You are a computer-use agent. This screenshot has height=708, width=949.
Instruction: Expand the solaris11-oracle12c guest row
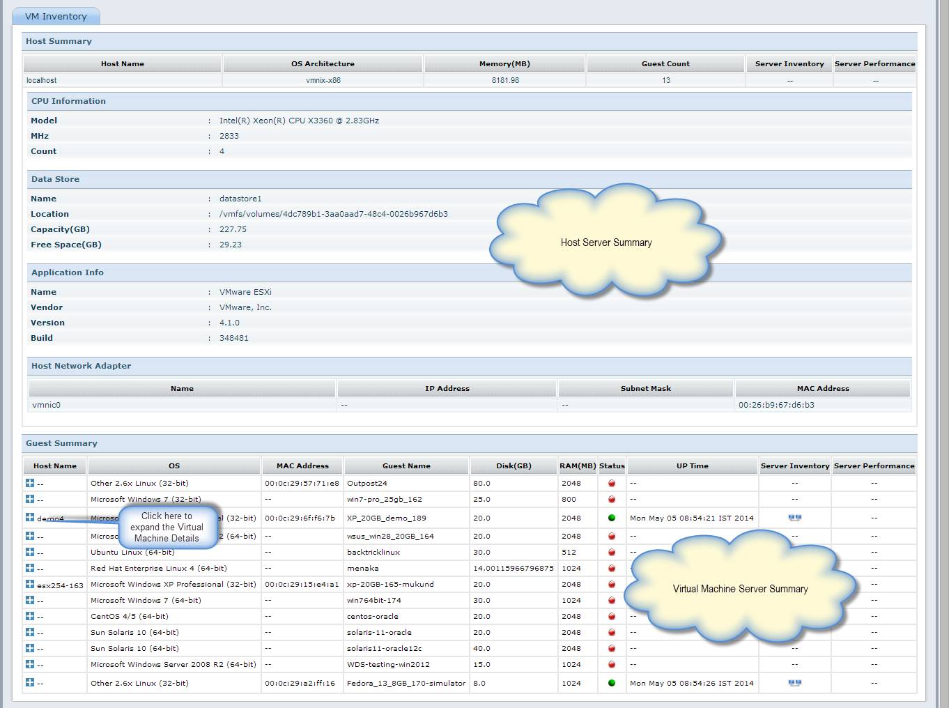coord(30,648)
